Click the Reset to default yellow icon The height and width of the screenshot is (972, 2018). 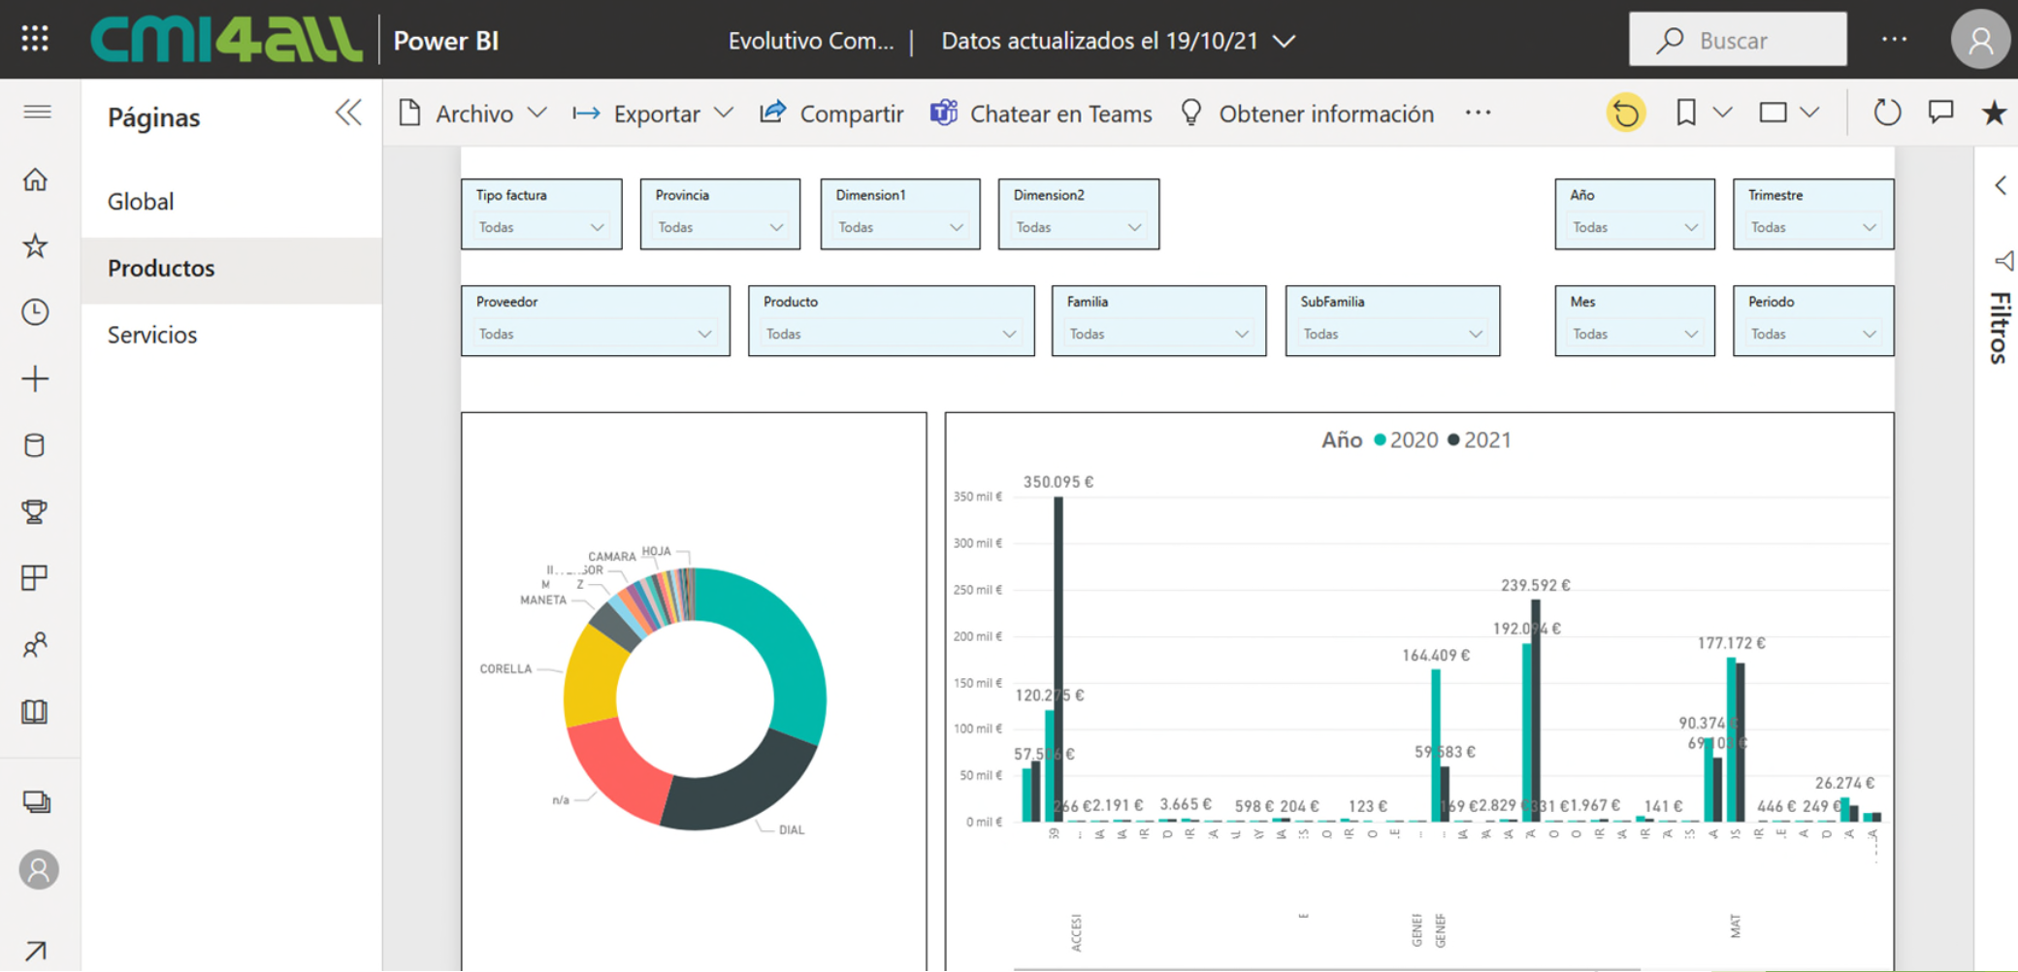click(x=1626, y=113)
